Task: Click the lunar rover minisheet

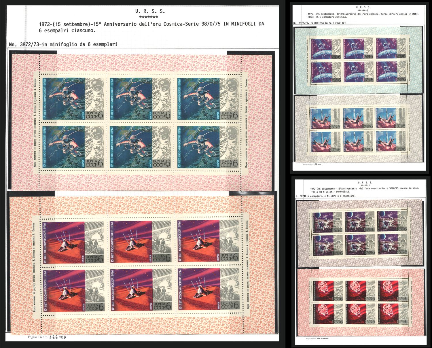Action: click(x=360, y=234)
